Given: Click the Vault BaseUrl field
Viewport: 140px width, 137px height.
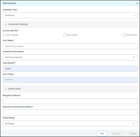Looking at the screenshot, I should coord(70,69).
